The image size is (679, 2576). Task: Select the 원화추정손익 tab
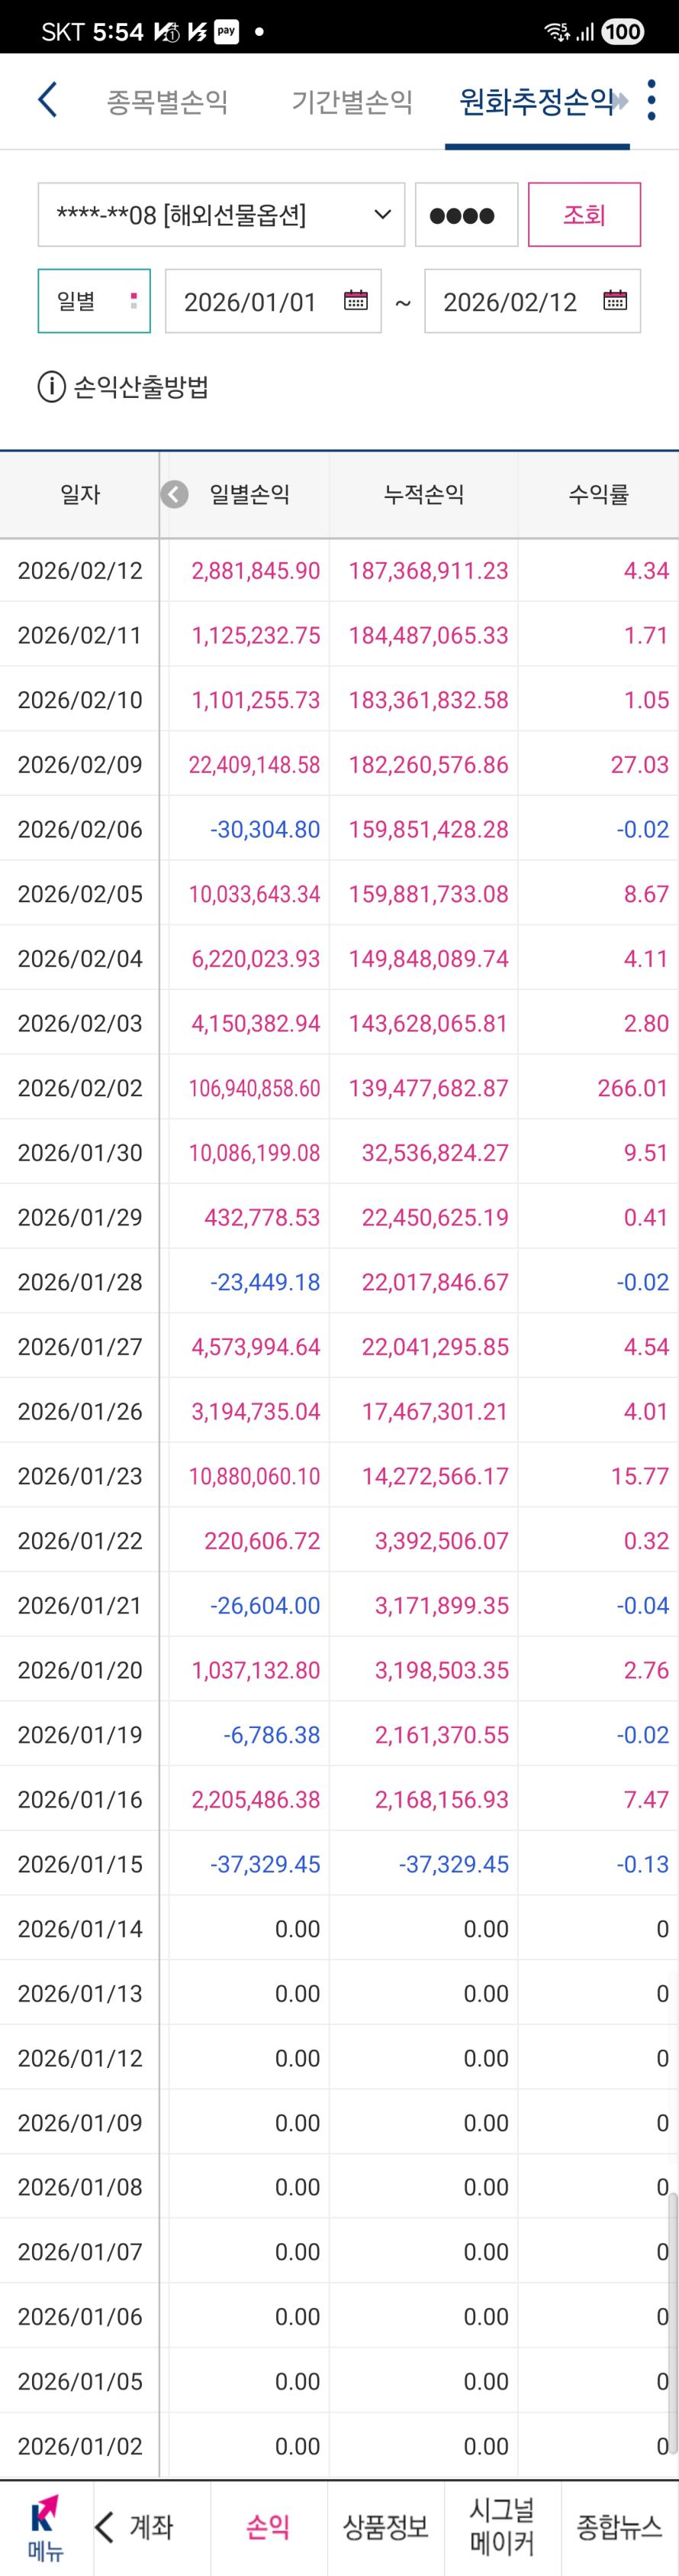tap(536, 101)
